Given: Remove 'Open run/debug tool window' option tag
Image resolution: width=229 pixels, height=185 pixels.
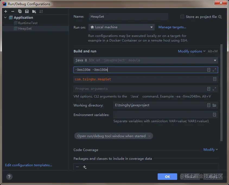Looking at the screenshot, I should point(149,136).
